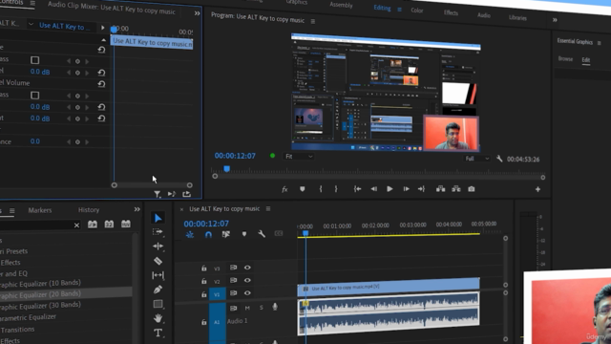Toggle Snap in timeline
This screenshot has height=344, width=611.
coord(208,234)
